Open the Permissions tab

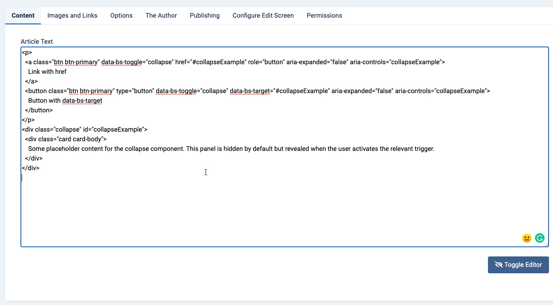tap(324, 16)
